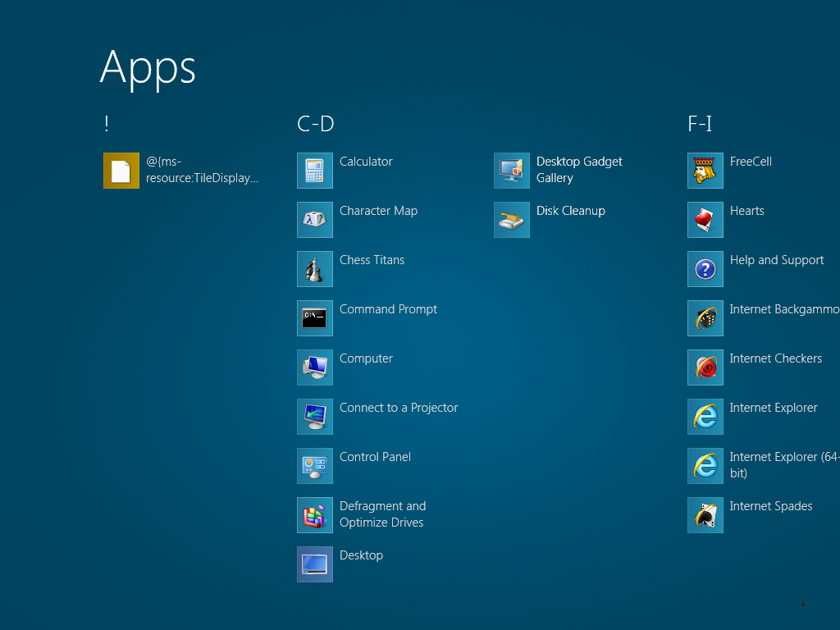
Task: Click the Calculator label
Action: [366, 162]
